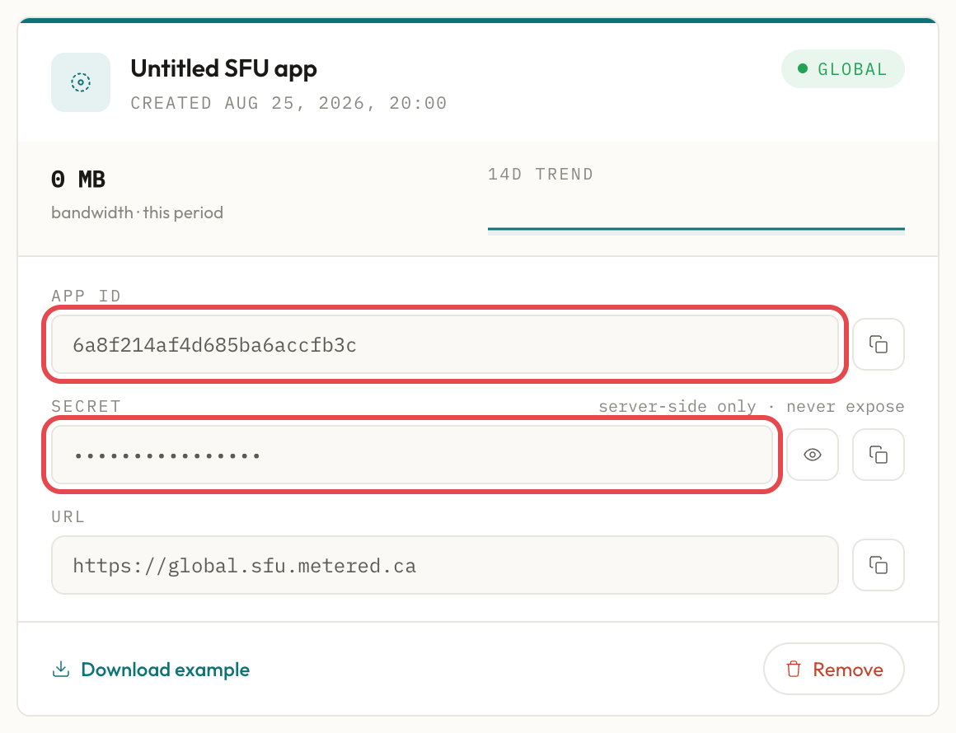Viewport: 956px width, 733px height.
Task: Click the 14D trend line chart
Action: pyautogui.click(x=696, y=229)
